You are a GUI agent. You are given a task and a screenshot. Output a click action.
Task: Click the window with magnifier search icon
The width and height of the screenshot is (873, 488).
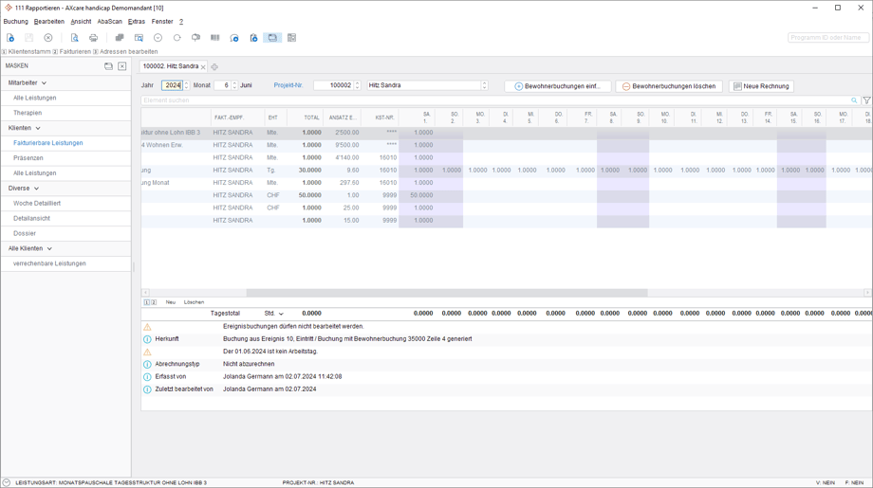tap(139, 38)
